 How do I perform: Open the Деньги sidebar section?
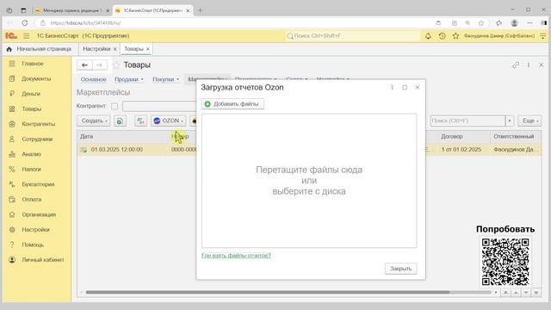pyautogui.click(x=31, y=94)
